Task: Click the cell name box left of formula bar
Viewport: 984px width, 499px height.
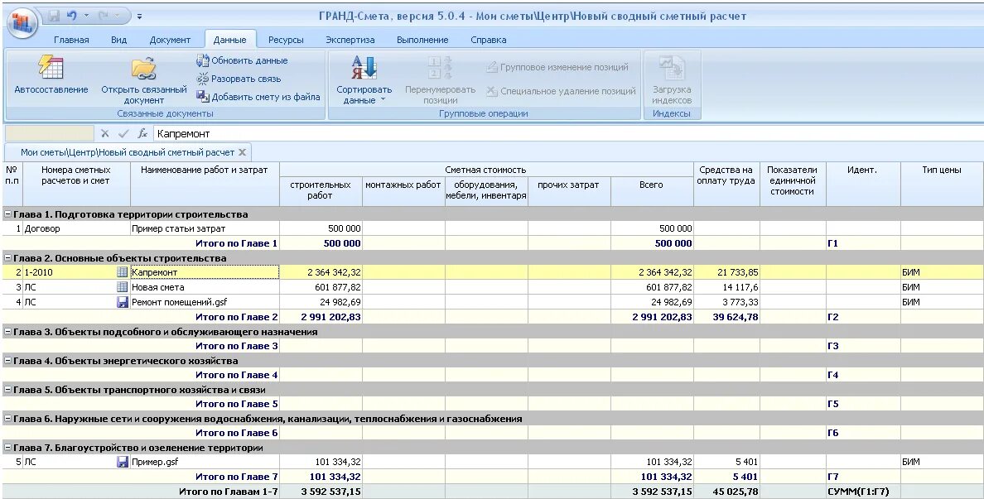Action: 49,133
